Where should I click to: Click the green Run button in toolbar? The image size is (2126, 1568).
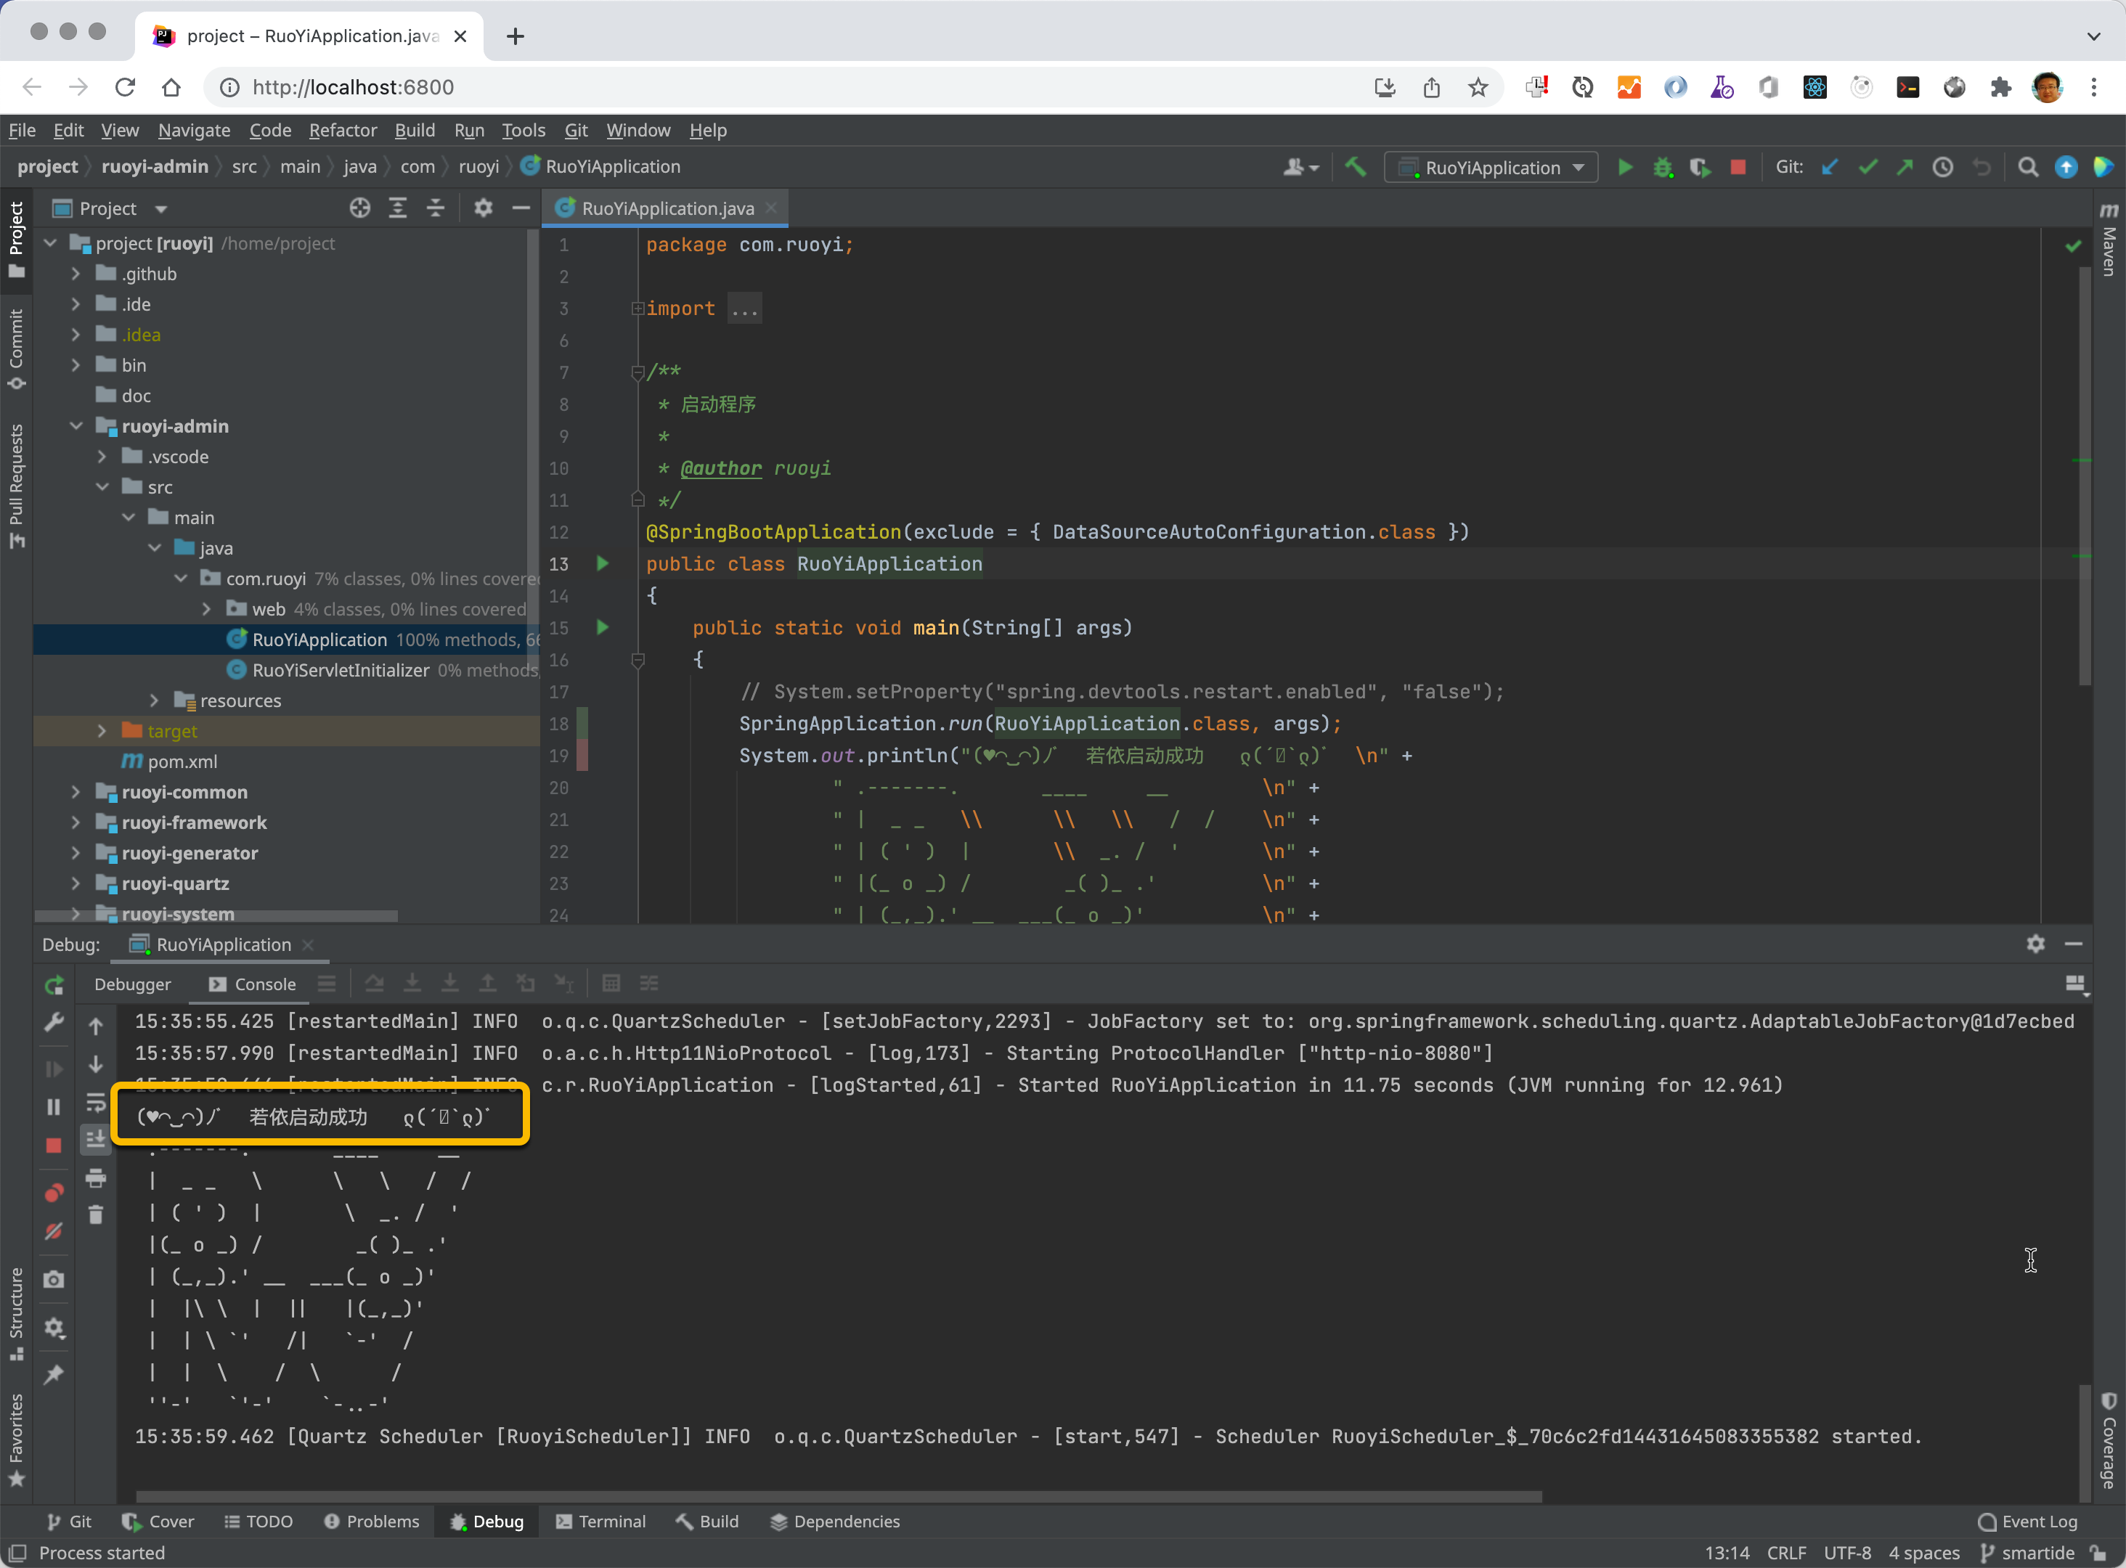(x=1625, y=167)
